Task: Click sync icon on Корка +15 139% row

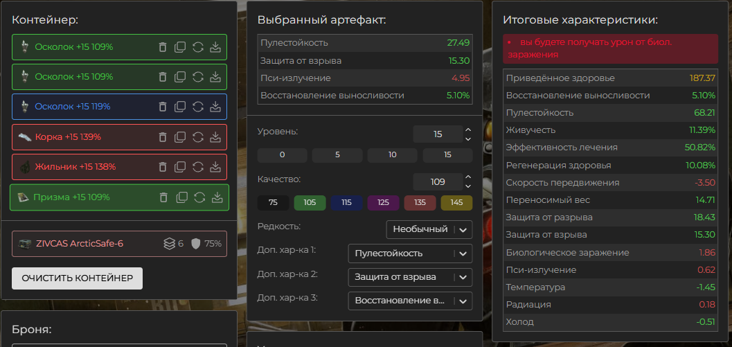Action: (x=197, y=137)
